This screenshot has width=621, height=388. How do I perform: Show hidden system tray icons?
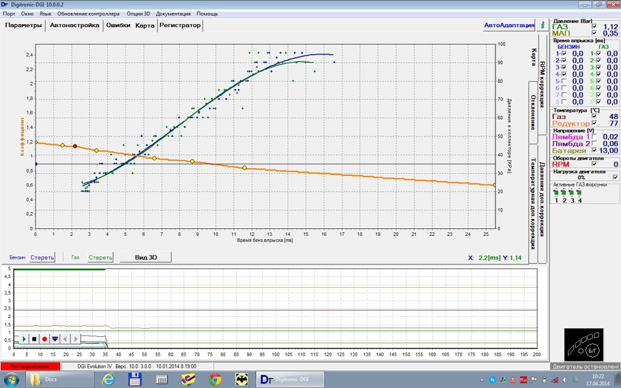tap(481, 380)
